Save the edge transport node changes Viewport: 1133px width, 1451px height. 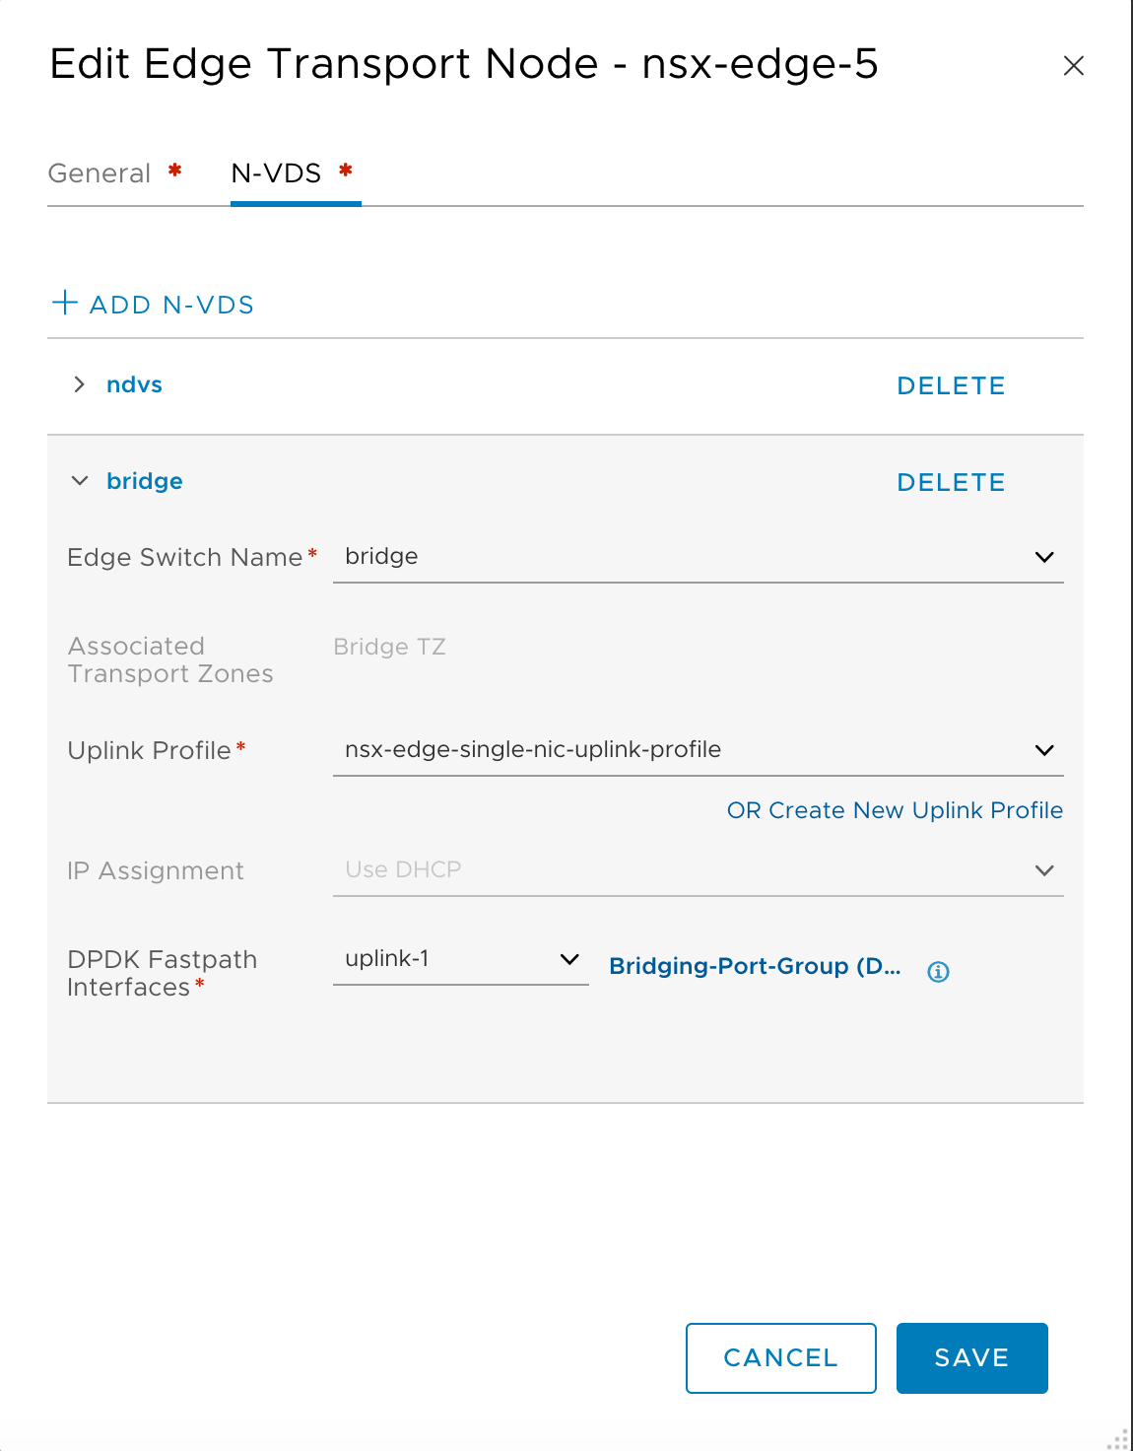(971, 1357)
